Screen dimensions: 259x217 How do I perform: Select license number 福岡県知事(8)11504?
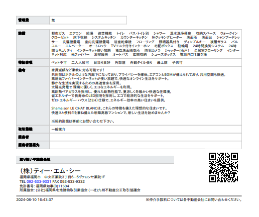click(x=52, y=186)
